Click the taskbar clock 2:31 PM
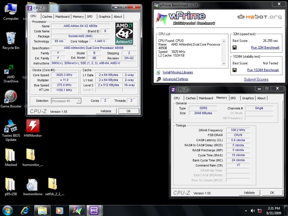The height and width of the screenshot is (216, 288). click(x=274, y=208)
